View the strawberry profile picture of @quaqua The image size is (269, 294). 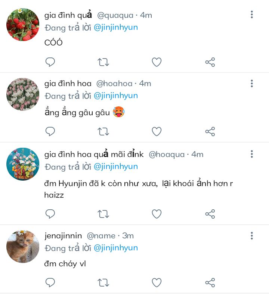[23, 25]
